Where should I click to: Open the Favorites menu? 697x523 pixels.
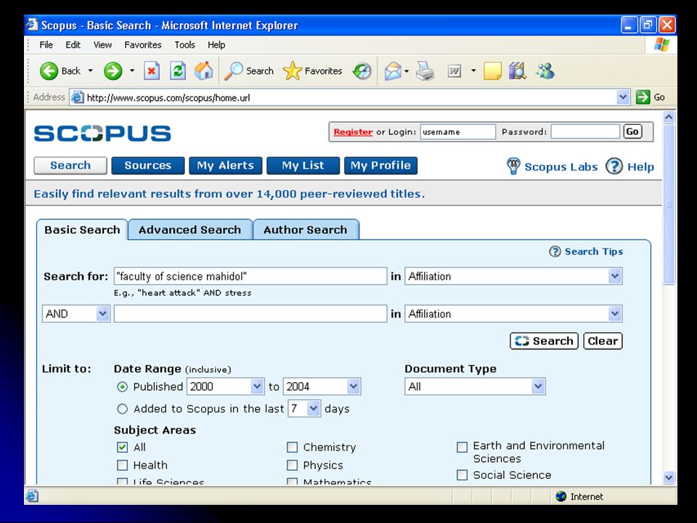coord(143,44)
